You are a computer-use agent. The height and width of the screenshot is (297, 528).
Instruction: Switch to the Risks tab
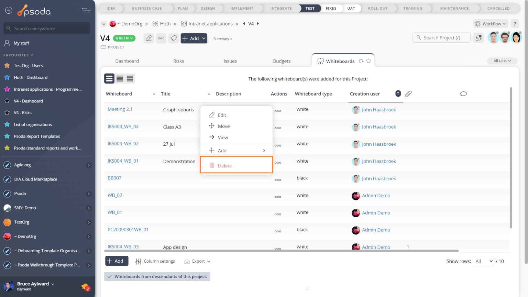[178, 61]
